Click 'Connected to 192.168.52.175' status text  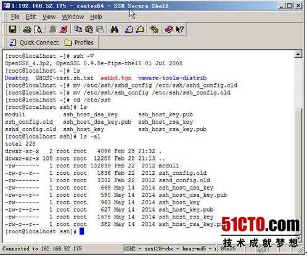pos(42,249)
